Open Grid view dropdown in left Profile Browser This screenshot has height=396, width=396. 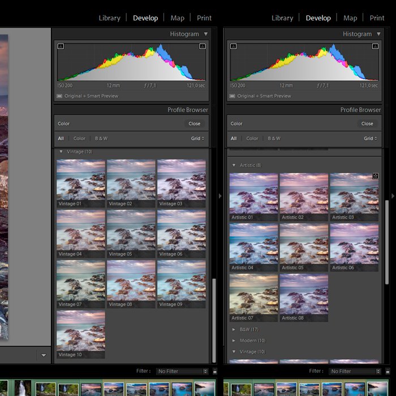197,139
